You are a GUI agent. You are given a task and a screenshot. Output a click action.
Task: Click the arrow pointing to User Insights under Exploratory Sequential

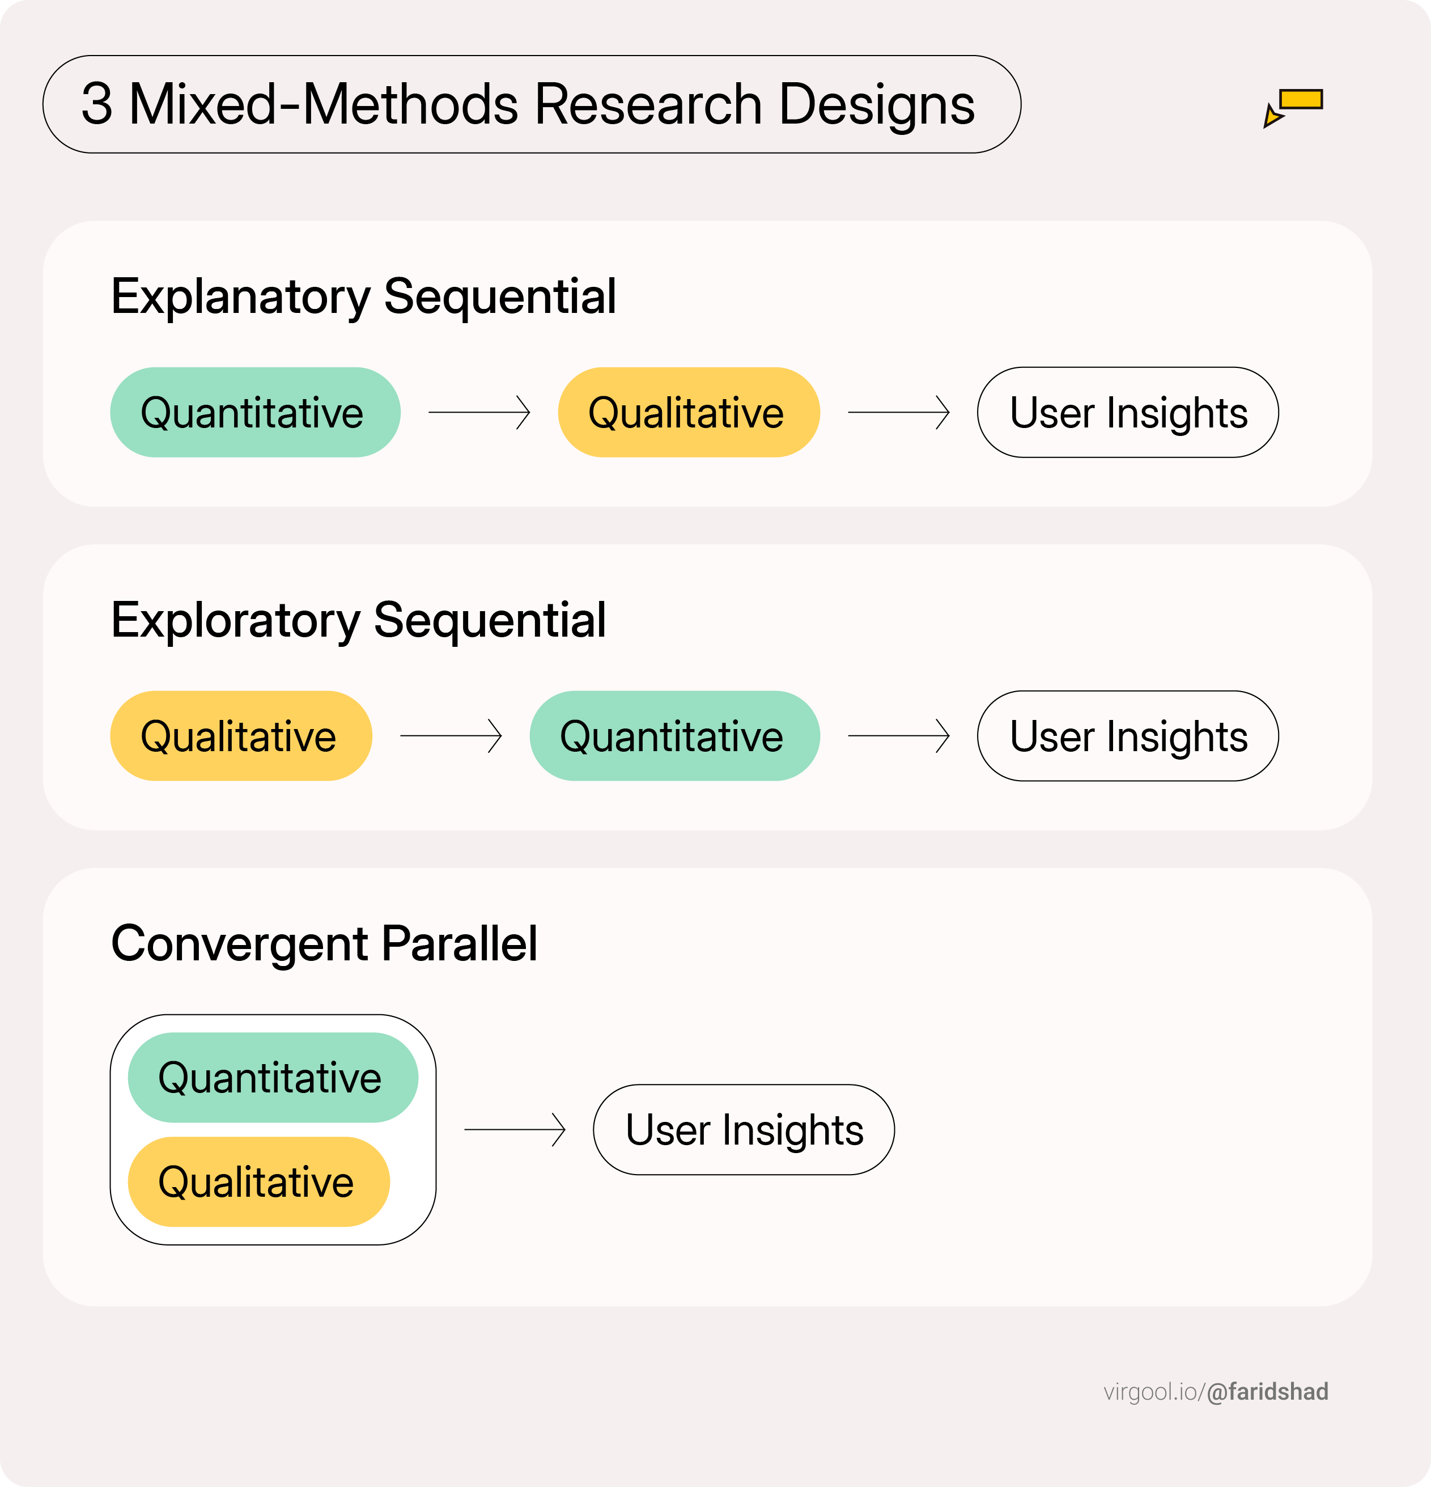[899, 736]
